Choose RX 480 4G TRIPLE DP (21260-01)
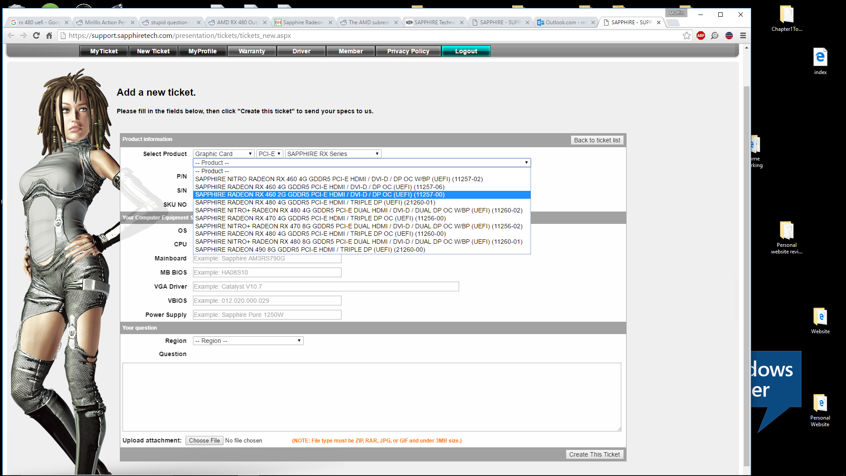Image resolution: width=846 pixels, height=476 pixels. (362, 202)
